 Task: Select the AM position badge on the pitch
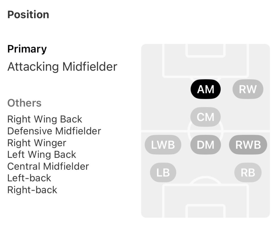(x=206, y=89)
